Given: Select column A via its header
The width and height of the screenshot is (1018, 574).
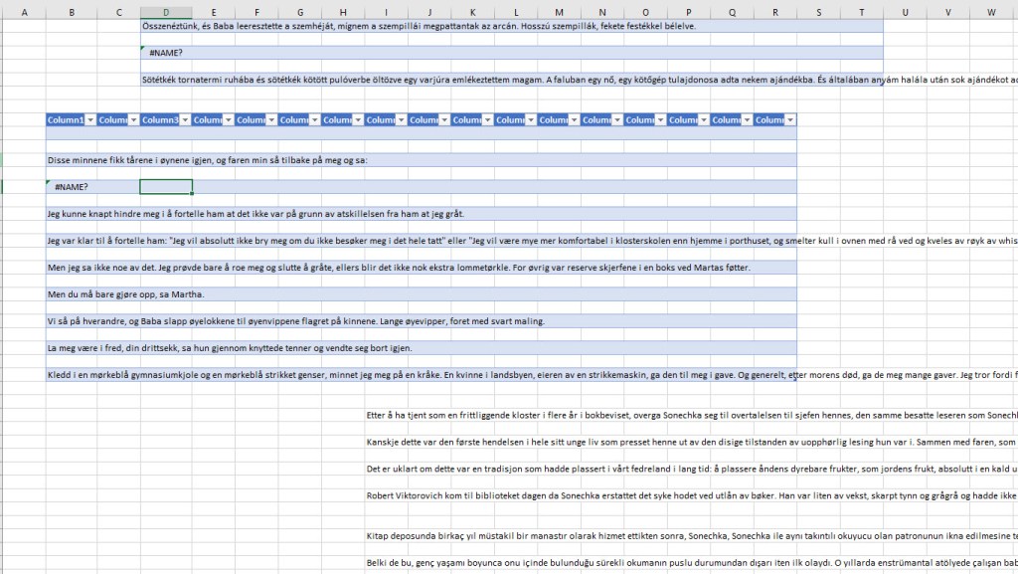Looking at the screenshot, I should pyautogui.click(x=23, y=12).
